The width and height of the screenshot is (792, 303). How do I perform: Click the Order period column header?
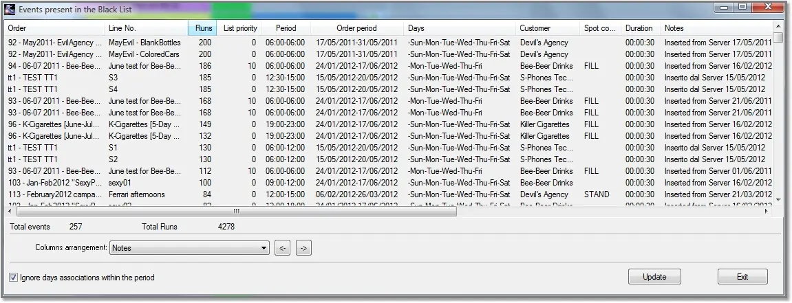(x=356, y=28)
